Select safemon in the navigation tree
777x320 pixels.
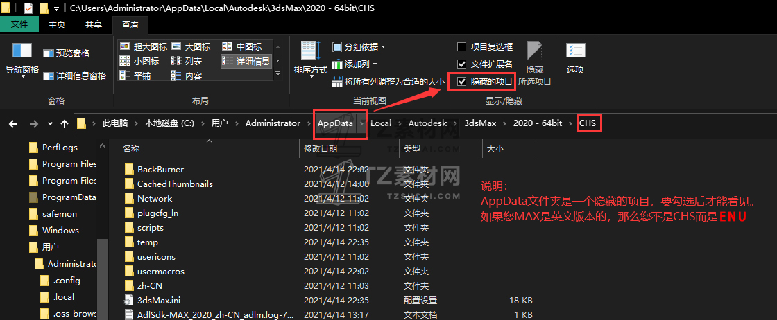point(60,214)
